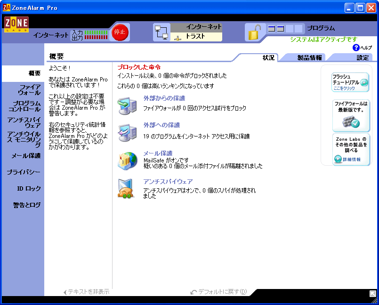Click the 詳細情報 play icon
This screenshot has width=379, height=305.
pos(338,159)
